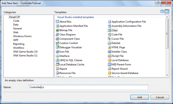Choose XNA Game Studio 3.1 category
Viewport: 173px width, 104px height.
click(x=25, y=55)
